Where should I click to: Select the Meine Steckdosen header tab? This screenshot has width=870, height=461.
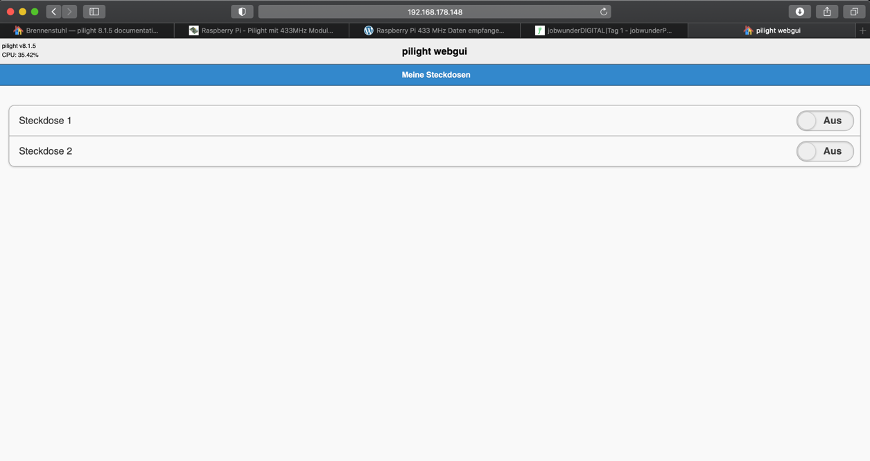pyautogui.click(x=435, y=75)
